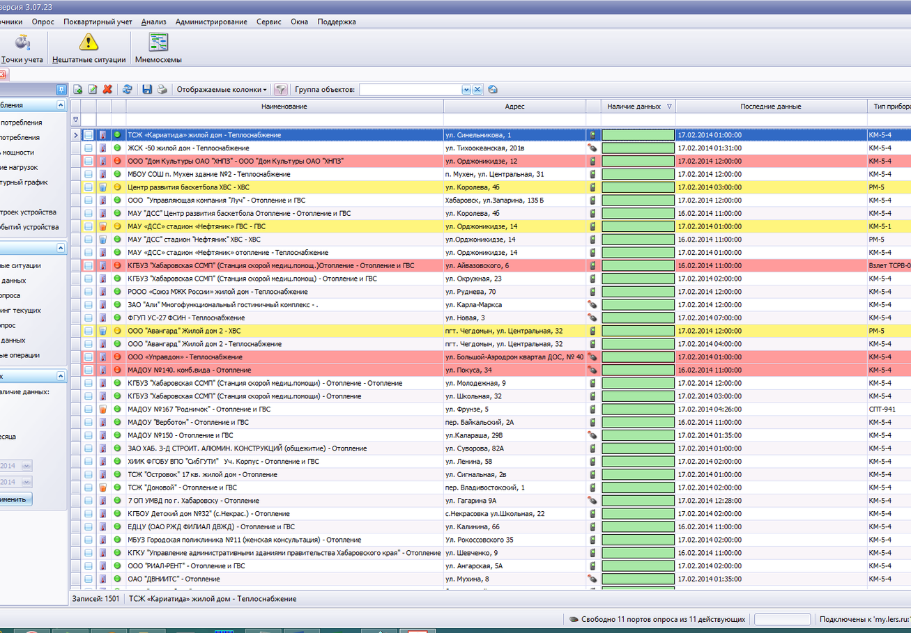
Task: Click the empty field in the status bar
Action: (782, 619)
